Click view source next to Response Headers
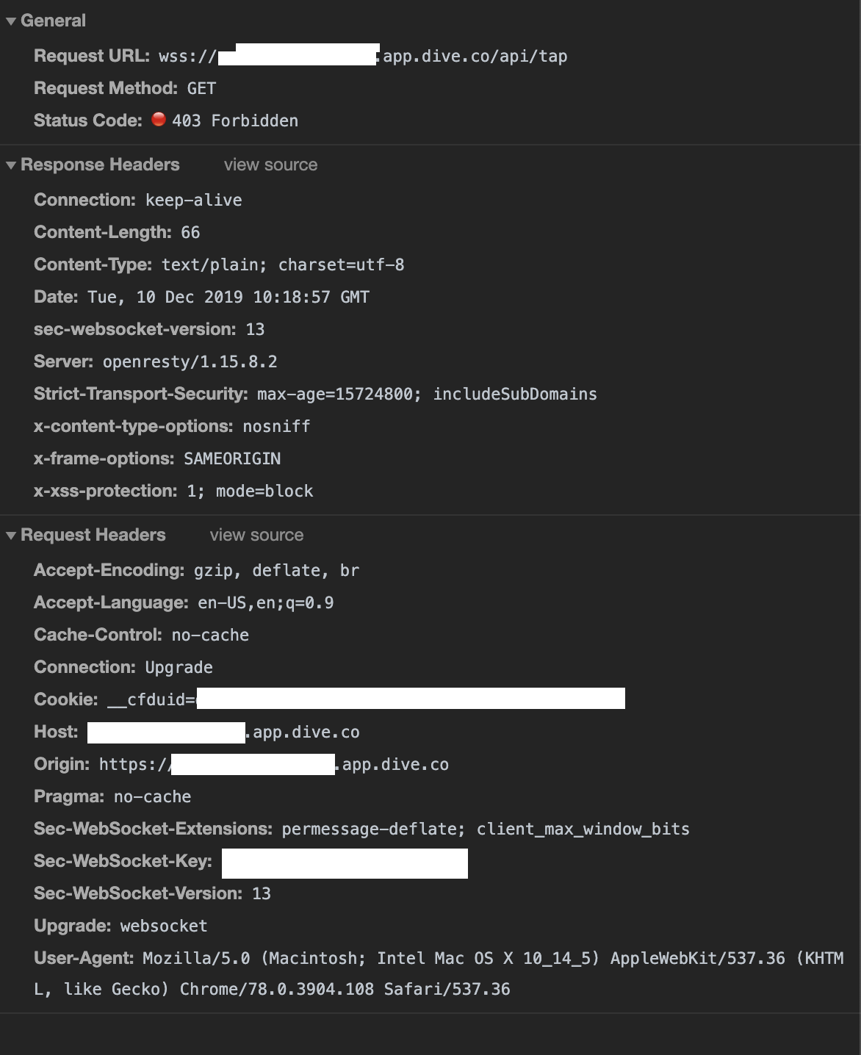The width and height of the screenshot is (861, 1055). pos(270,165)
